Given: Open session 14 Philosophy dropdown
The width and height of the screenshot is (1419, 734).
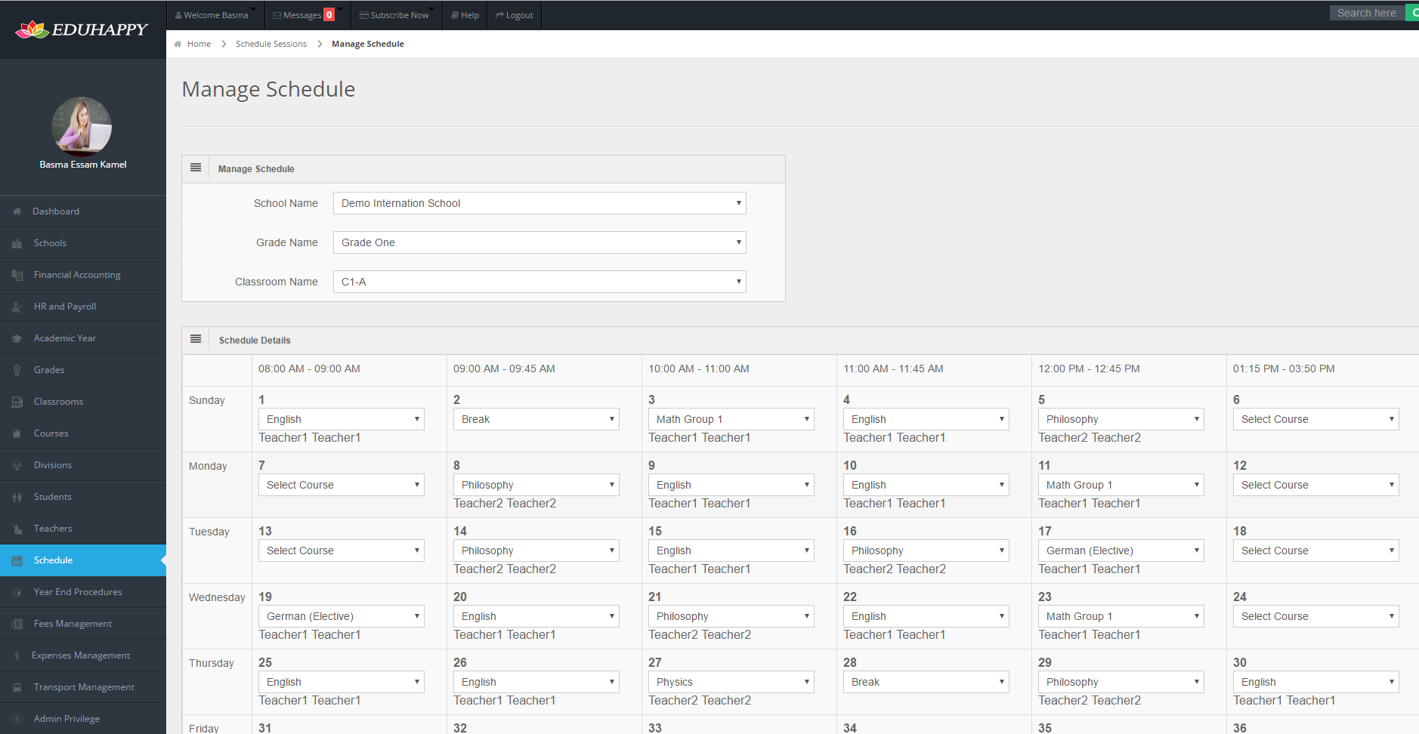Looking at the screenshot, I should click(x=536, y=550).
